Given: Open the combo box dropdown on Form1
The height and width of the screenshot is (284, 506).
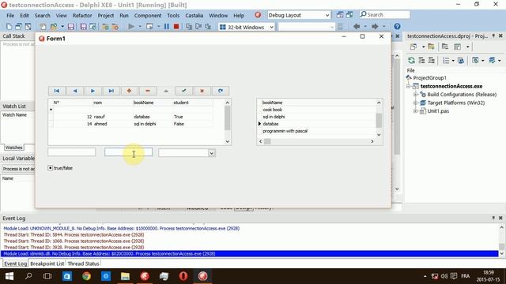Looking at the screenshot, I should pos(211,153).
